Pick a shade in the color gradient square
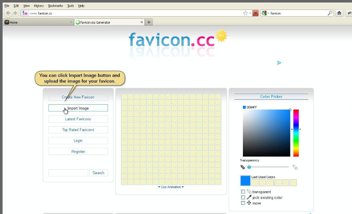This screenshot has height=214, width=352. (x=266, y=133)
